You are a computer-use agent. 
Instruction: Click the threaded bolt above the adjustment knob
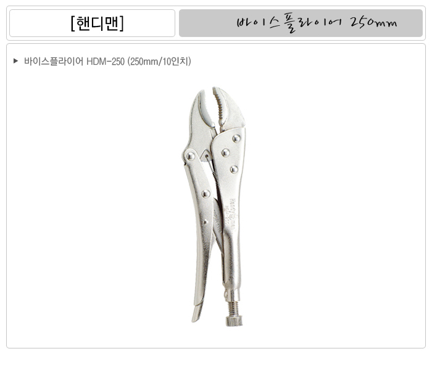[234, 308]
